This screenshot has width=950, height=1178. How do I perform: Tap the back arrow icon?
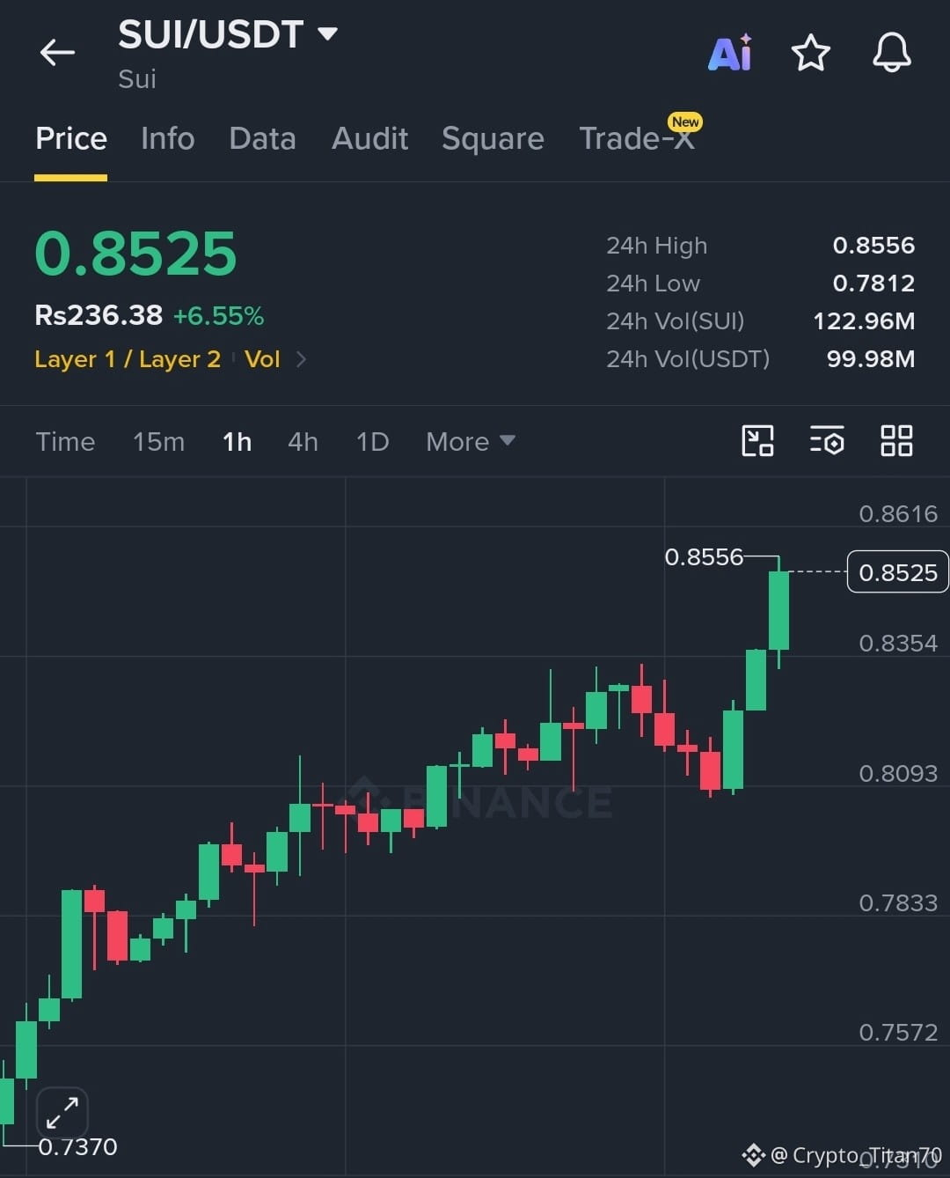[57, 53]
